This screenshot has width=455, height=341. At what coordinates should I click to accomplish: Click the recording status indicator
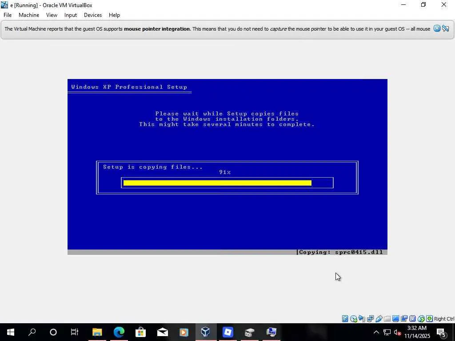(404, 319)
